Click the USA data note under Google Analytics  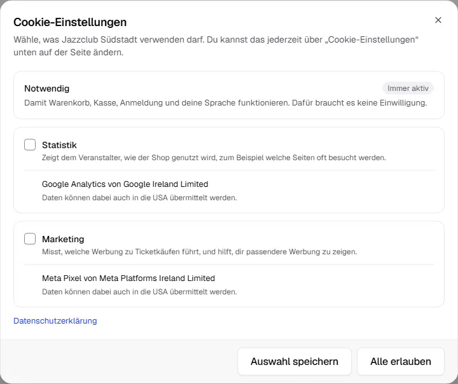click(139, 198)
